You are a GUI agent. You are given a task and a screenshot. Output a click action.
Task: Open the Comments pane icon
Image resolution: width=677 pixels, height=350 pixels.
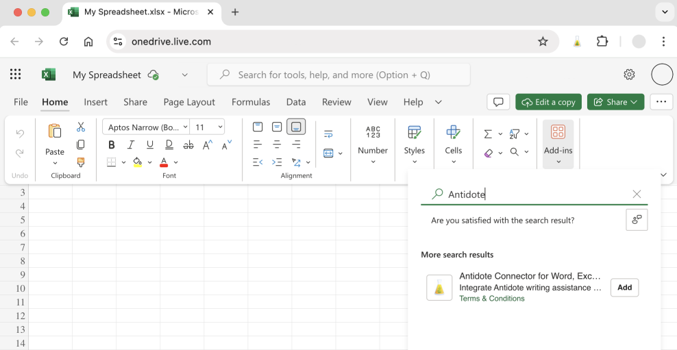click(x=498, y=102)
